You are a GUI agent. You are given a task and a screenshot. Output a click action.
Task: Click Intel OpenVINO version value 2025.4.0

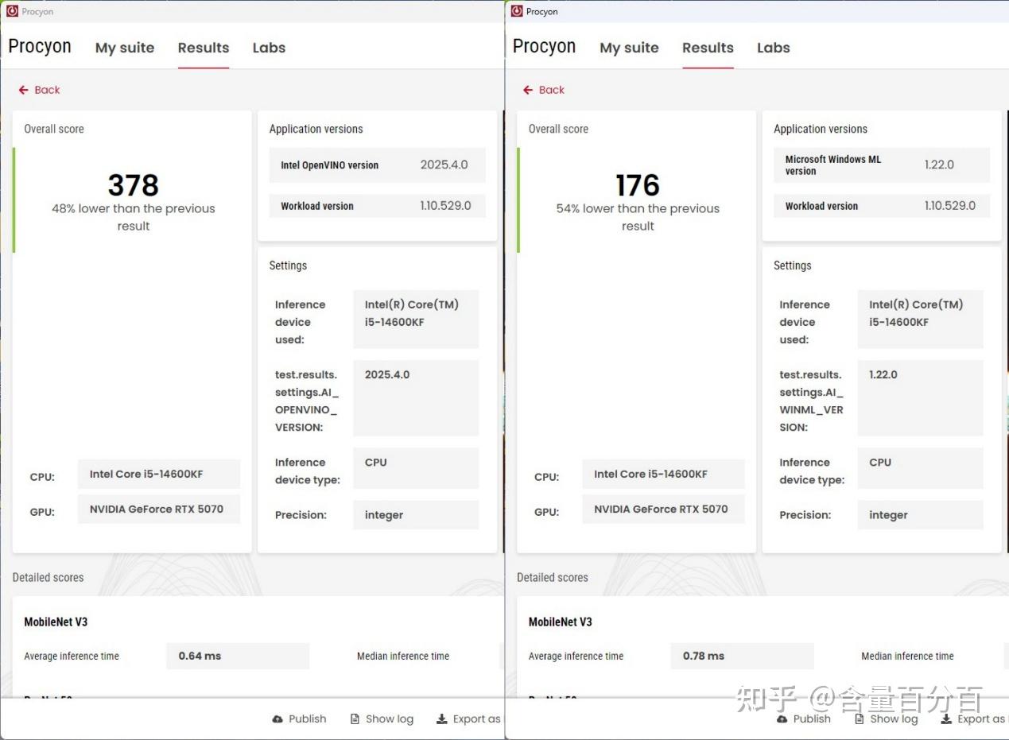(444, 165)
